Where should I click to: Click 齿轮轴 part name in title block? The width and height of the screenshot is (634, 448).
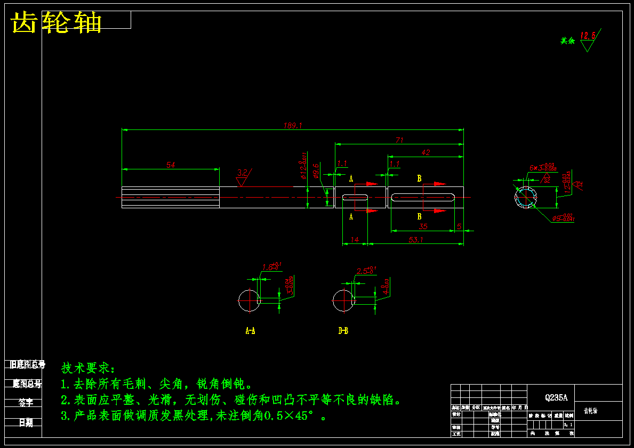[591, 411]
